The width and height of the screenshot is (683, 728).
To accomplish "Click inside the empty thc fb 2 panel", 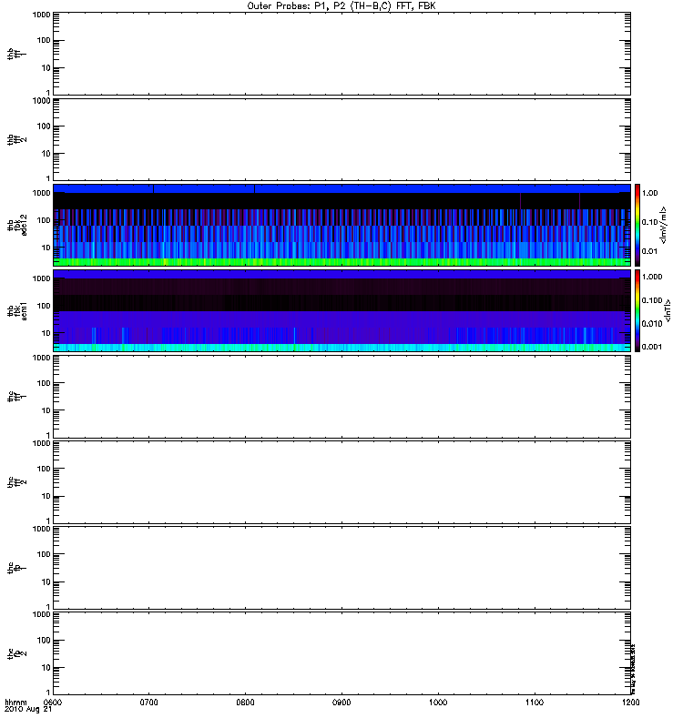I will (341, 653).
